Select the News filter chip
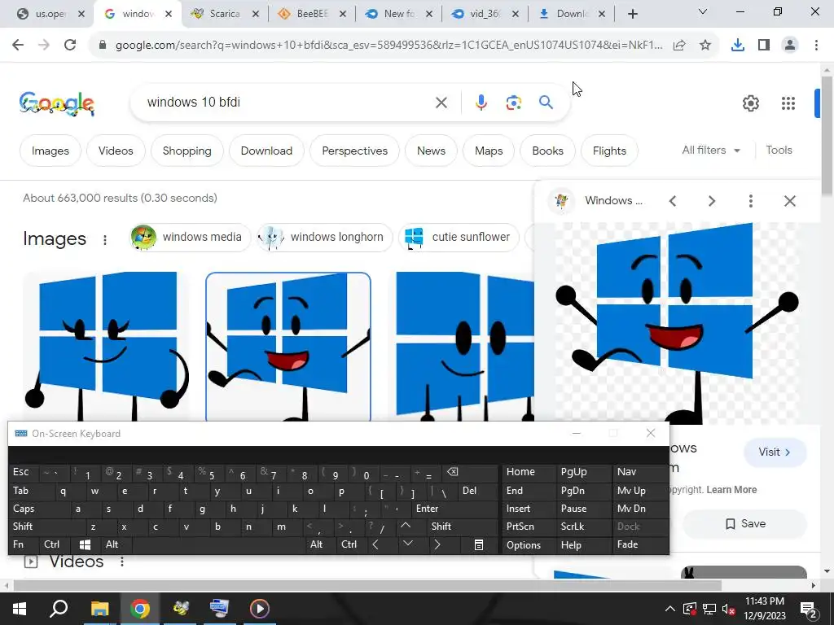Screen dimensions: 834x625 (431, 151)
